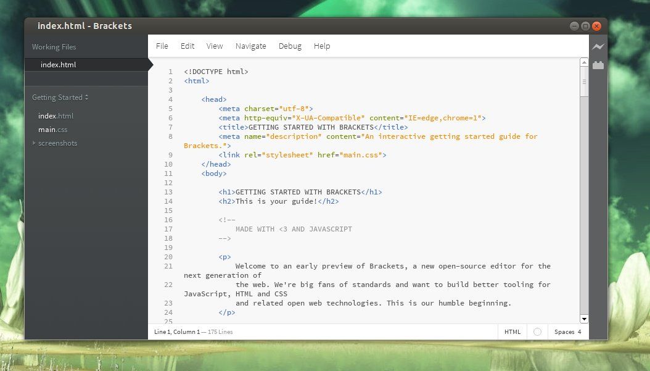Toggle Spaces indentation type in status bar

(x=564, y=331)
